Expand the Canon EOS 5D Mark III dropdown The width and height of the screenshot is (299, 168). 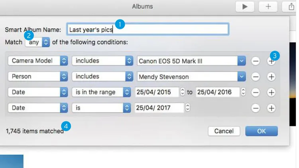[x=241, y=61]
